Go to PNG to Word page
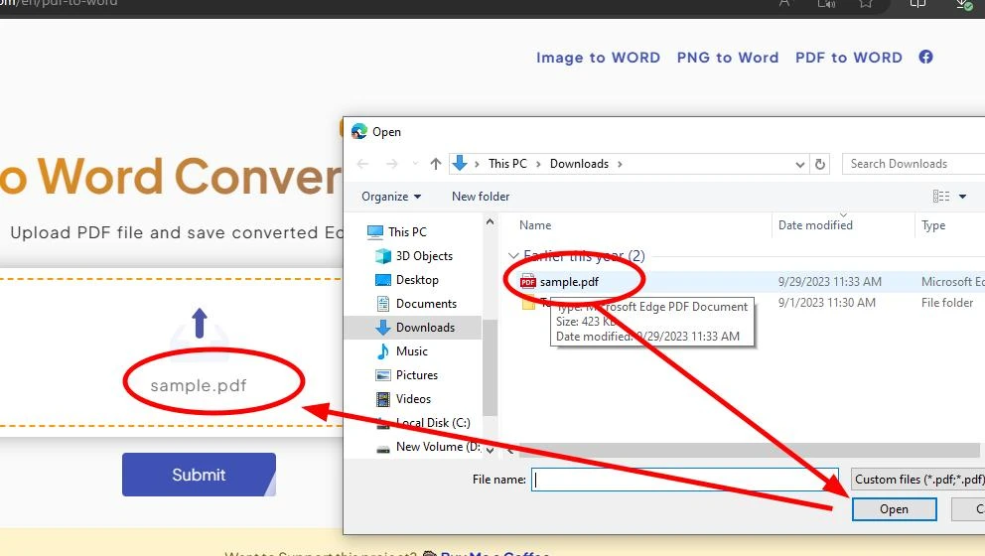 (727, 58)
